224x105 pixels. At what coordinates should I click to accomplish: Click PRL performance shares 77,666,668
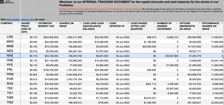pos(217,70)
